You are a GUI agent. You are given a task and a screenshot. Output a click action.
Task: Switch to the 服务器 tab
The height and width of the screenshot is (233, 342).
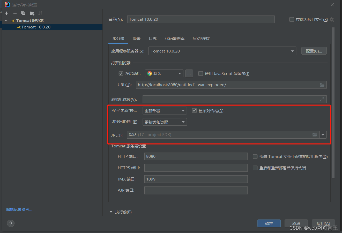click(x=118, y=39)
